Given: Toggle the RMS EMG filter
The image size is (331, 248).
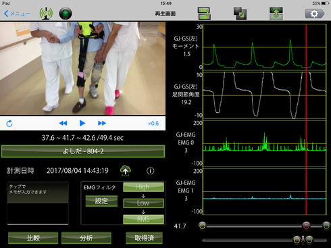Looking at the screenshot, I should click(x=143, y=219).
